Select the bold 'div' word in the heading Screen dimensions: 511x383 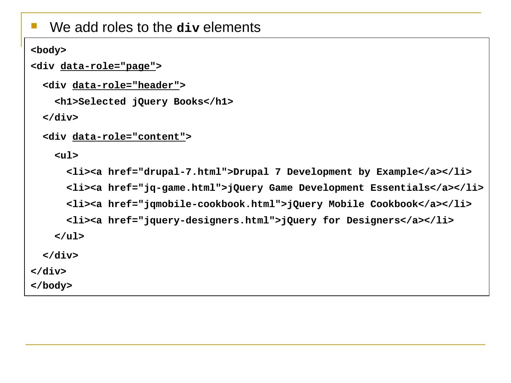pyautogui.click(x=188, y=28)
